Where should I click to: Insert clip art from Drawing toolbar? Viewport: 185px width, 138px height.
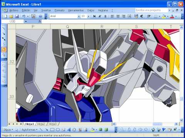[x=80, y=130]
